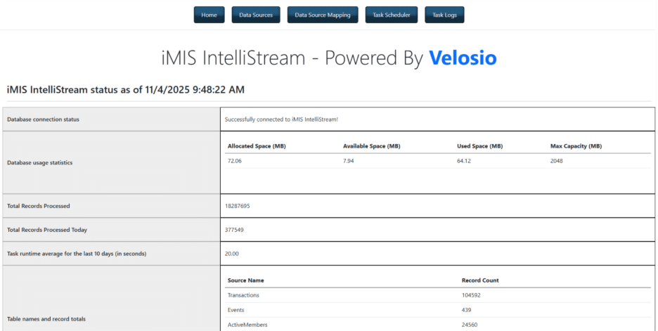Open the Task Scheduler page
658x331 pixels.
pos(392,15)
